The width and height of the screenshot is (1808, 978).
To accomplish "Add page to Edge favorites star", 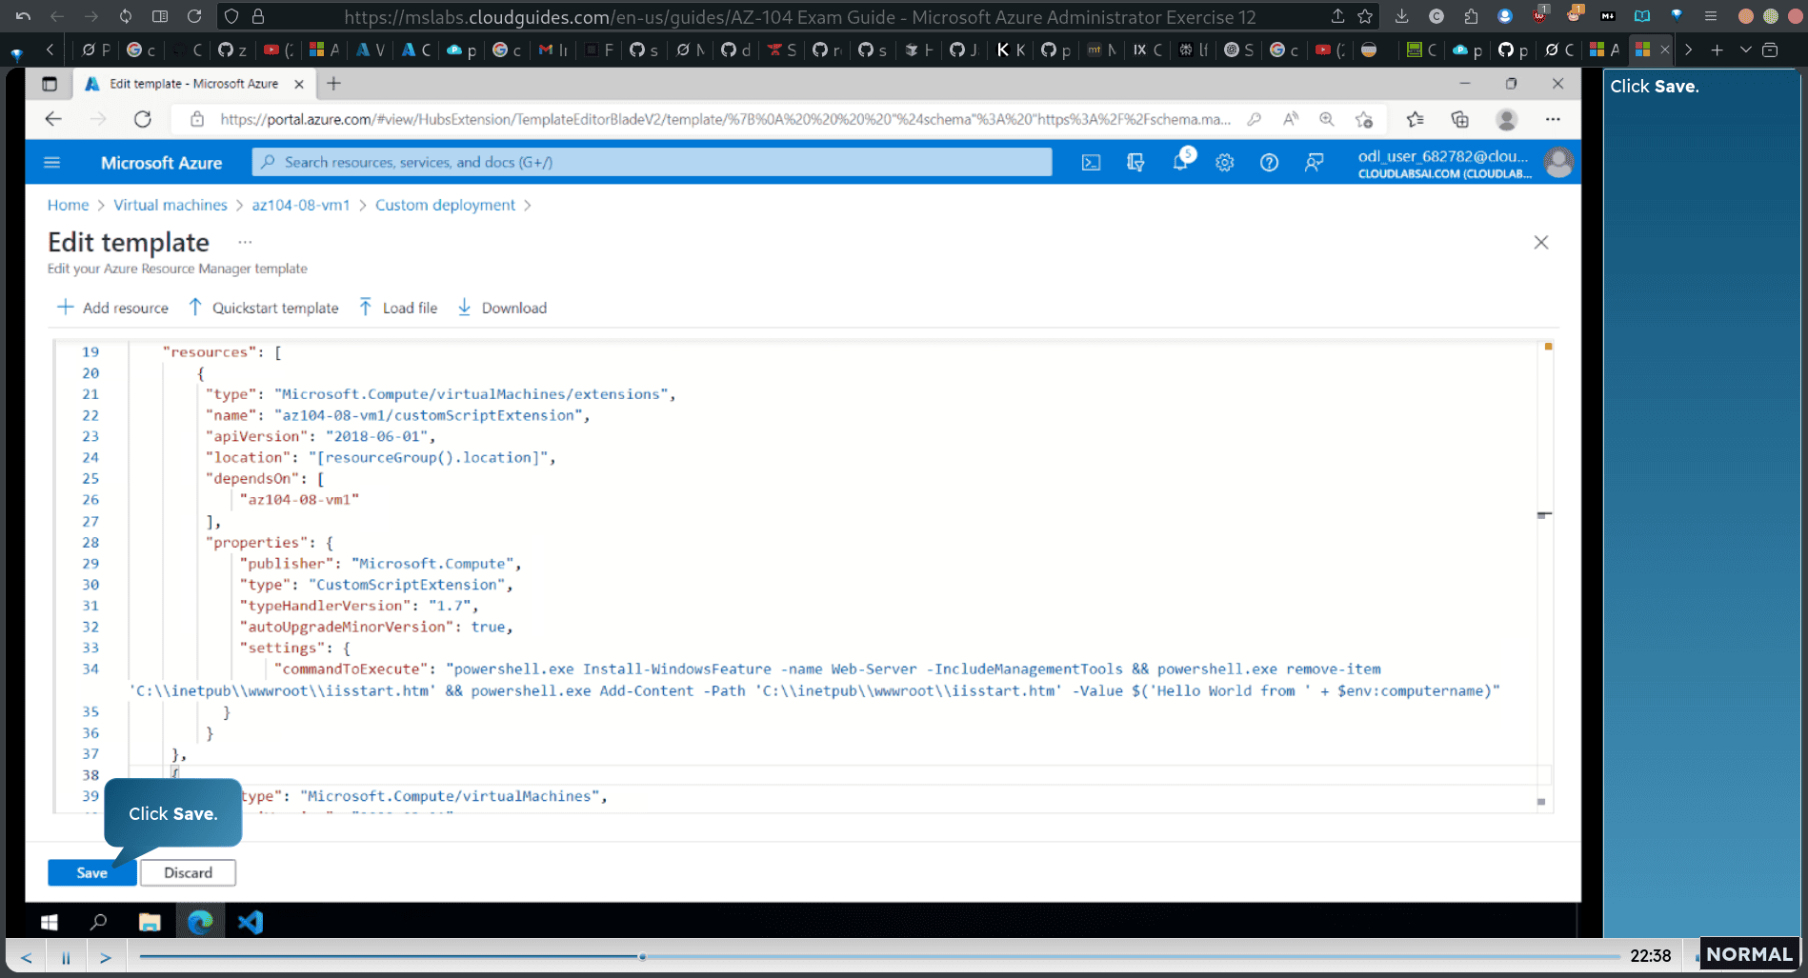I will [1364, 119].
